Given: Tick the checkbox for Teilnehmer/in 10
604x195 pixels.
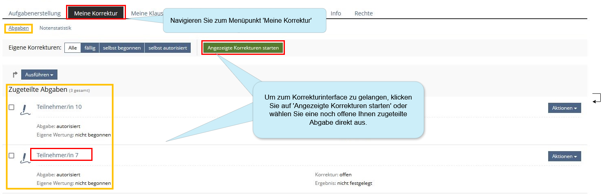Looking at the screenshot, I should tap(11, 107).
